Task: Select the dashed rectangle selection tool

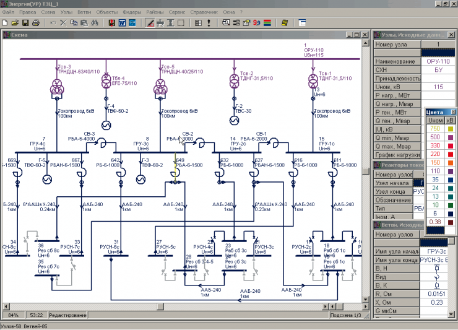Action: click(181, 23)
